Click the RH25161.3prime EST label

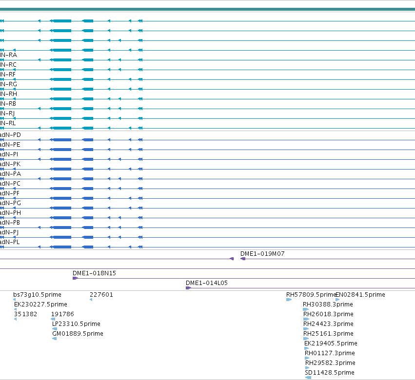click(328, 334)
